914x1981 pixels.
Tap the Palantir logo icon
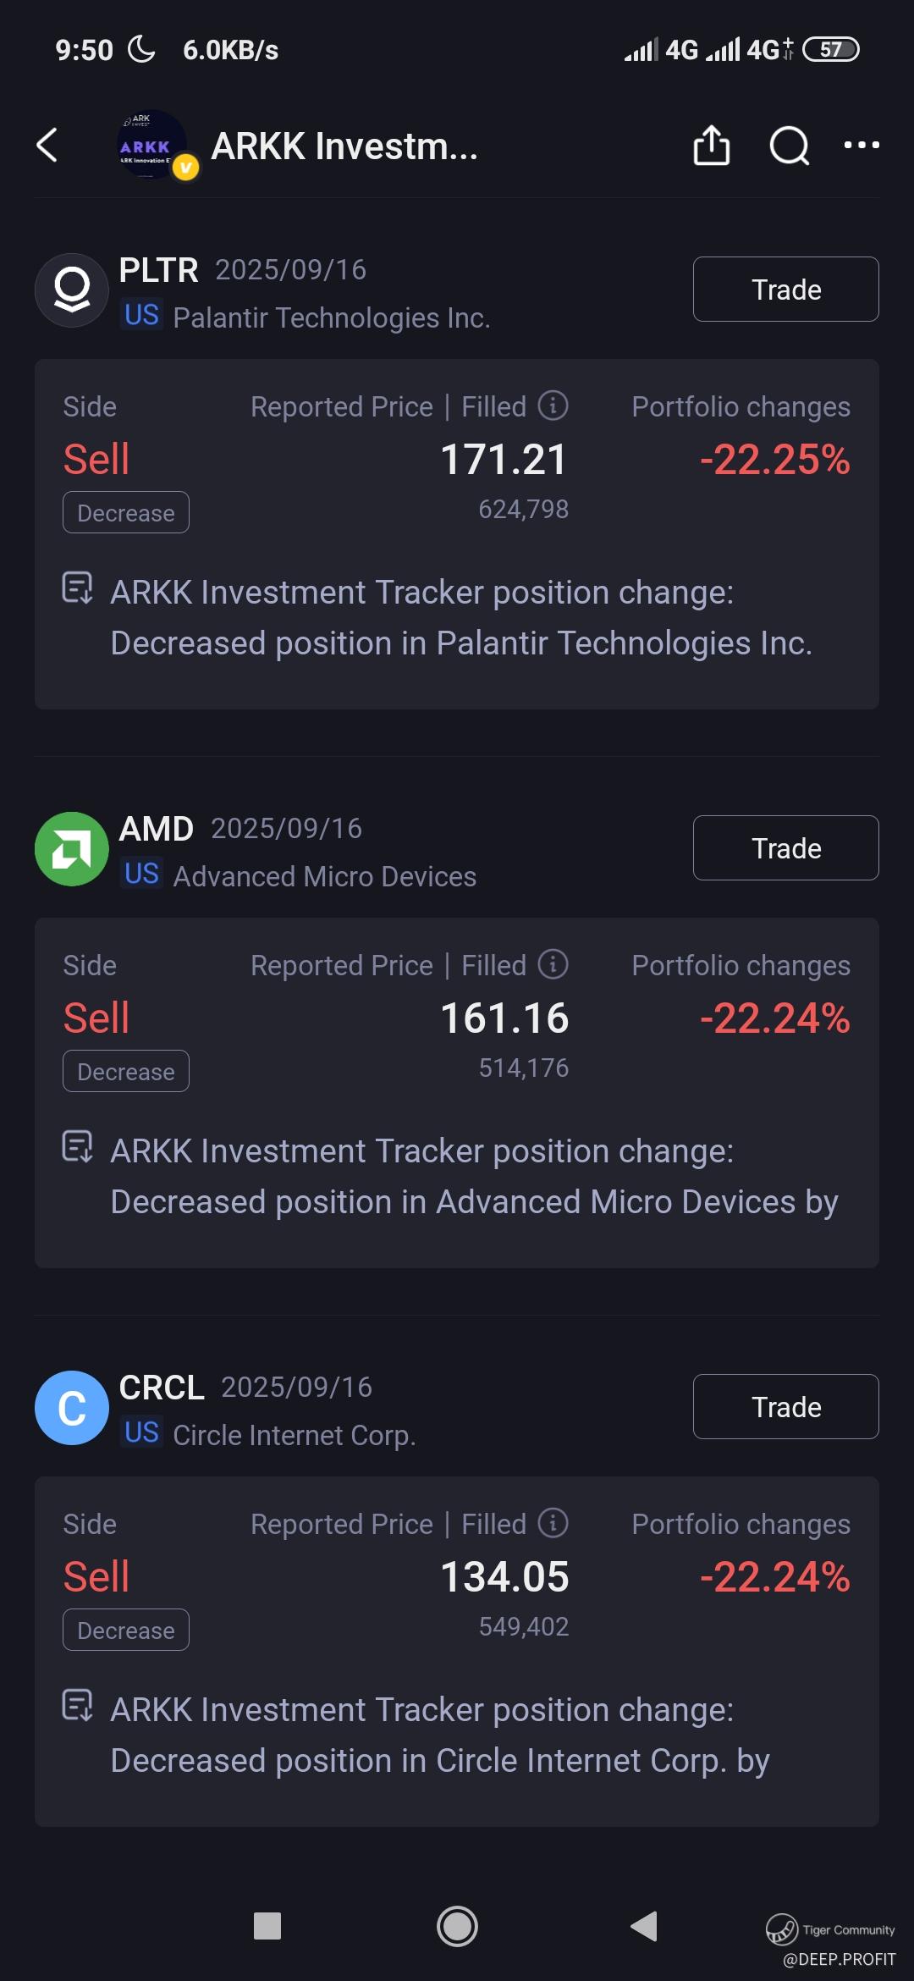(x=72, y=290)
